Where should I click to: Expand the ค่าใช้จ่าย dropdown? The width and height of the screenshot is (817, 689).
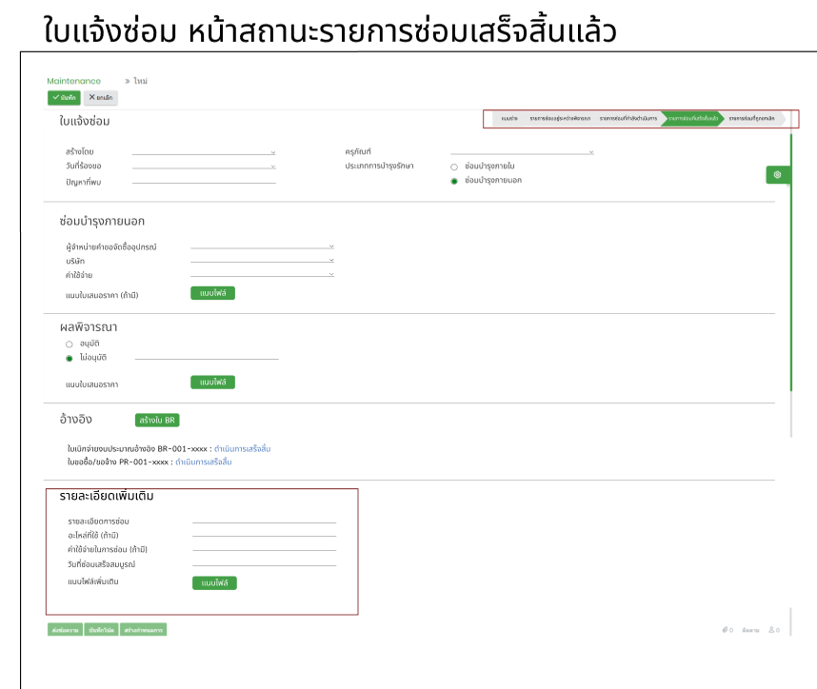262,275
